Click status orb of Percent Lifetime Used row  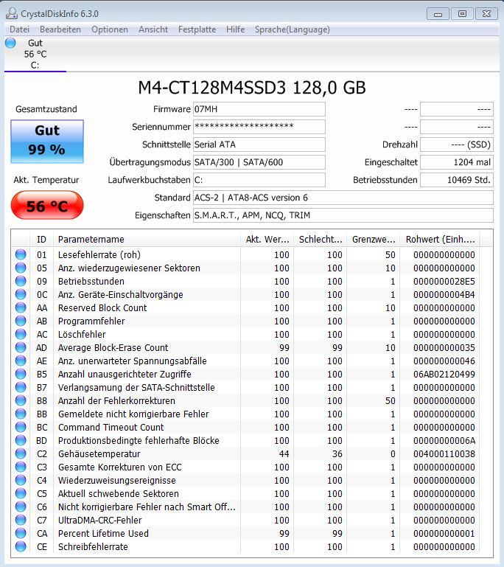click(x=21, y=533)
